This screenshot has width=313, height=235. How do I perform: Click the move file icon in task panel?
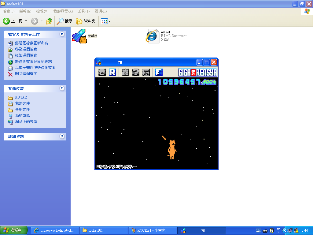coord(10,50)
